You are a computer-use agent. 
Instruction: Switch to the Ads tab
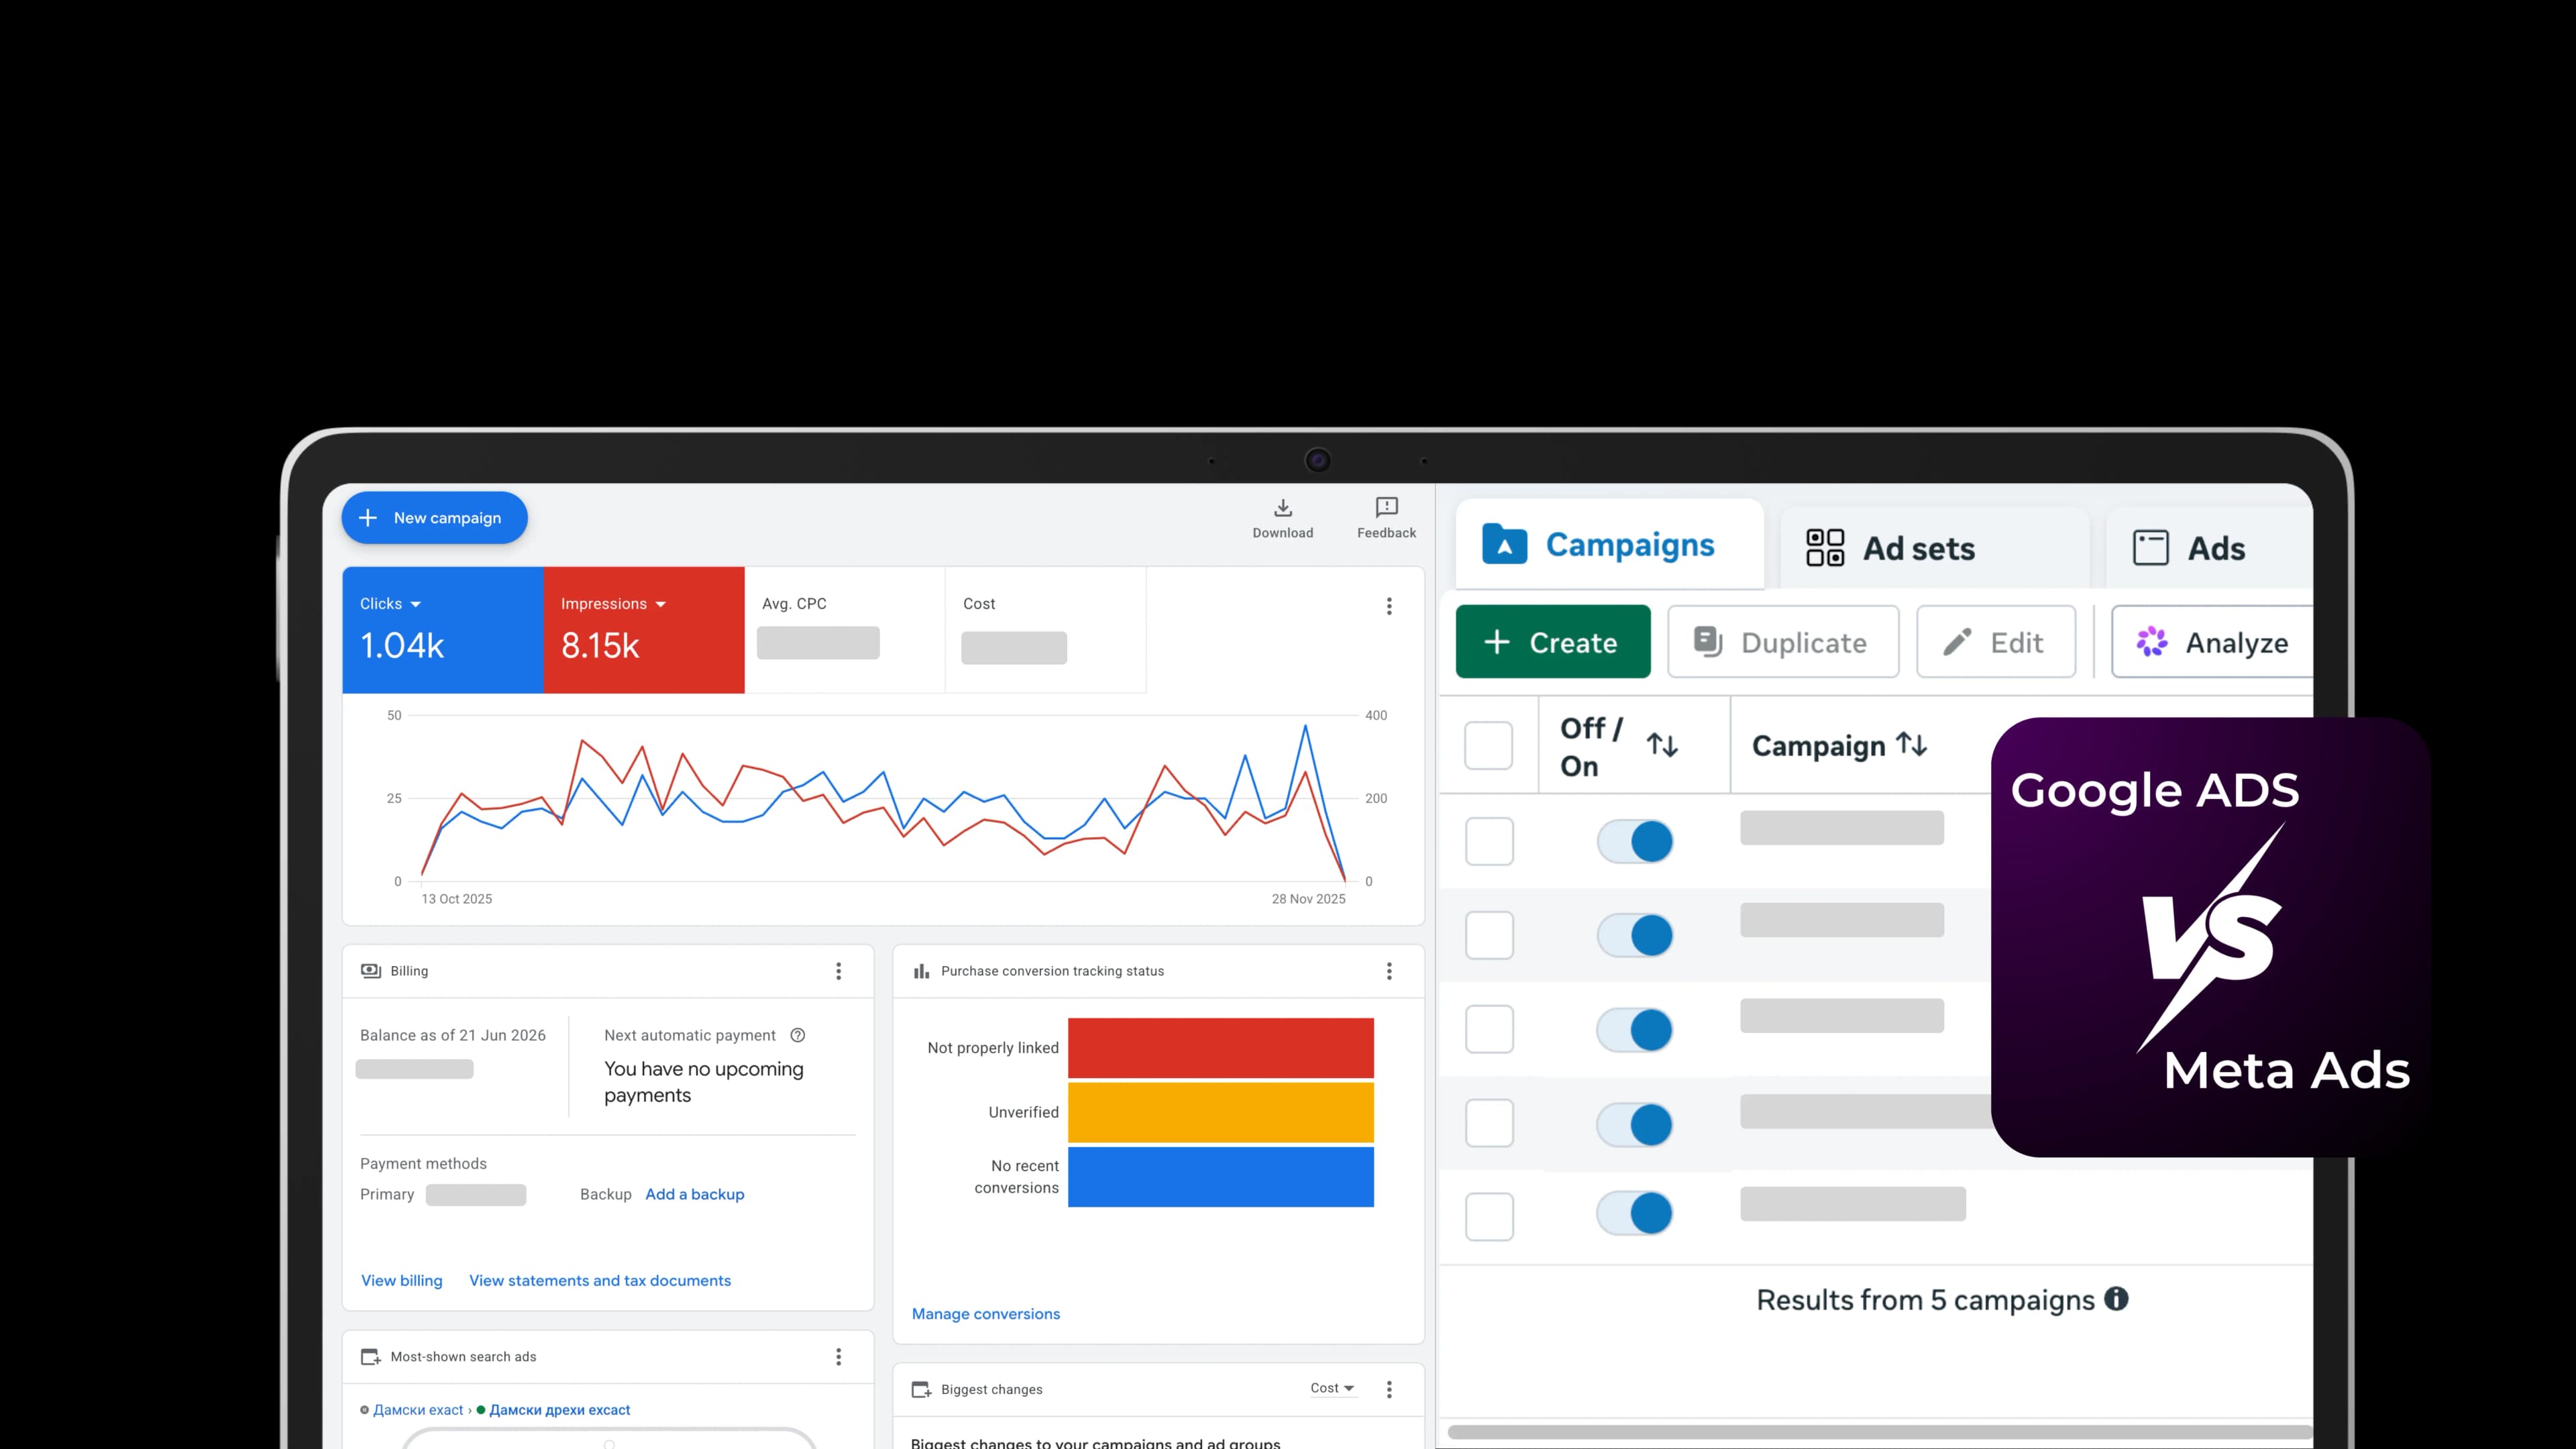pyautogui.click(x=2209, y=548)
